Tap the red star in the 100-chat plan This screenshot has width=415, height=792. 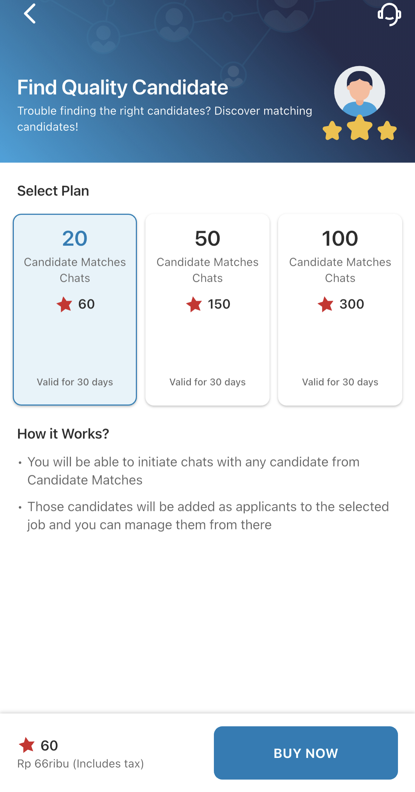tap(326, 304)
